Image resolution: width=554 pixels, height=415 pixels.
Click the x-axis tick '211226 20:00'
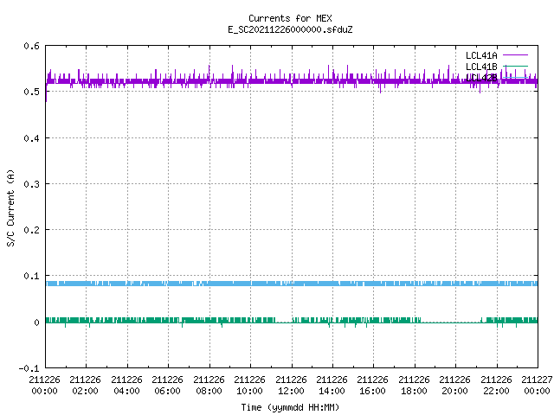click(x=454, y=386)
